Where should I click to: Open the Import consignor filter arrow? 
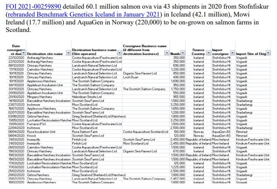(232, 53)
